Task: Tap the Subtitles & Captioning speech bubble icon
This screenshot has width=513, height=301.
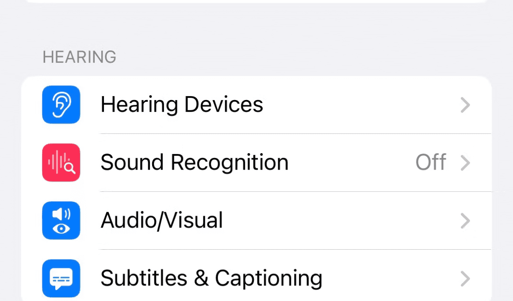Action: [61, 278]
